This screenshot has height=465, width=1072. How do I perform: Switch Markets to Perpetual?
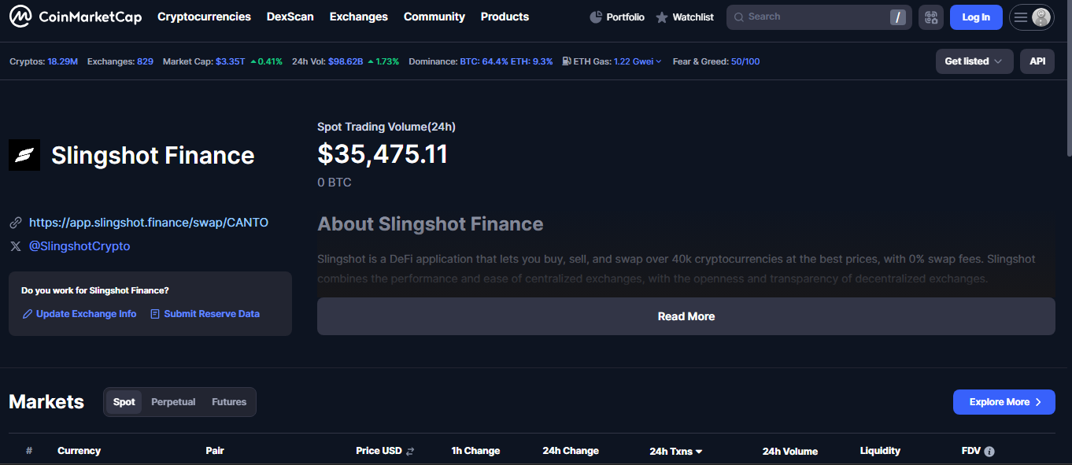[173, 402]
